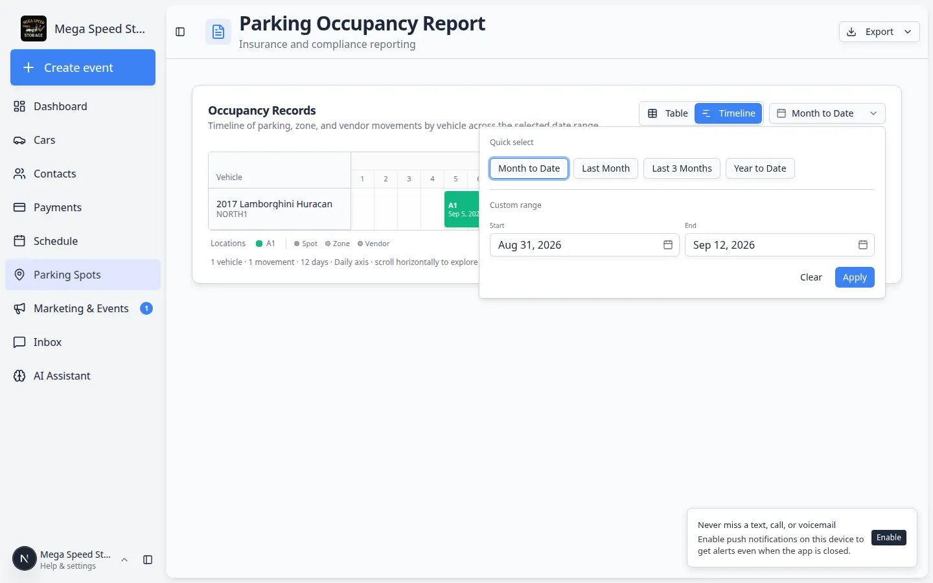Apply the custom date range

click(x=855, y=277)
